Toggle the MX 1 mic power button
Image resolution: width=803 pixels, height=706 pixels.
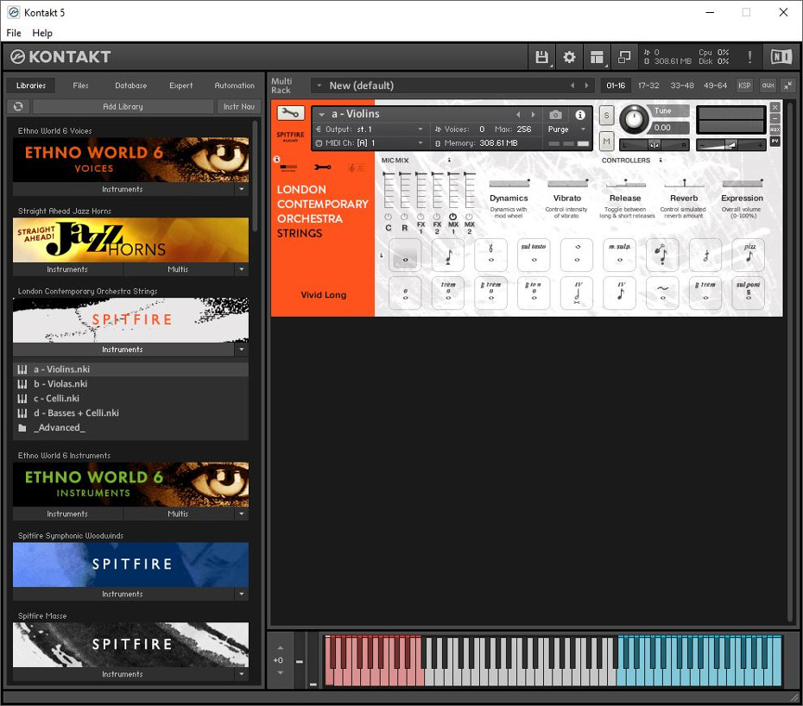coord(453,217)
